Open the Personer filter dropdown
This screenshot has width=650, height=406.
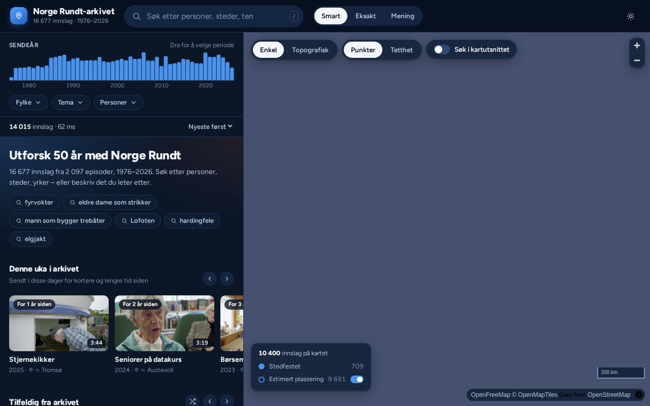pos(118,103)
